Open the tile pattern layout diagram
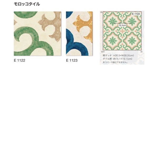The width and height of the screenshot is (158, 158). [x=122, y=31]
